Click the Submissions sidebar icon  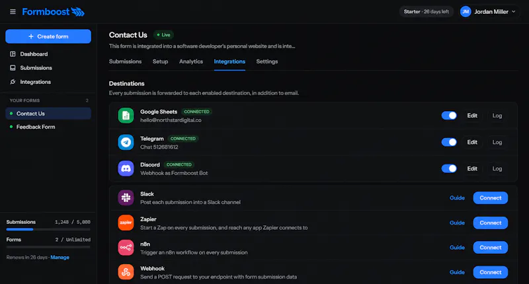click(x=13, y=68)
